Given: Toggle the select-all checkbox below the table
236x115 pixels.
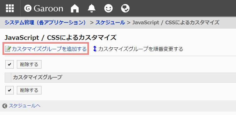Looking at the screenshot, I should 9,90.
